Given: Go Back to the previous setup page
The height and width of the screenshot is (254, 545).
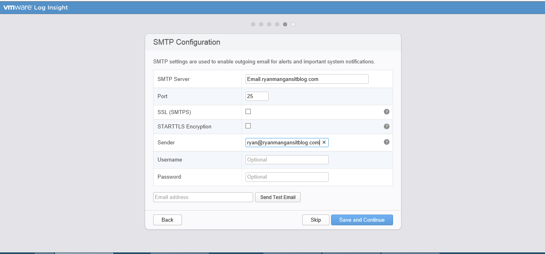Looking at the screenshot, I should (x=167, y=220).
